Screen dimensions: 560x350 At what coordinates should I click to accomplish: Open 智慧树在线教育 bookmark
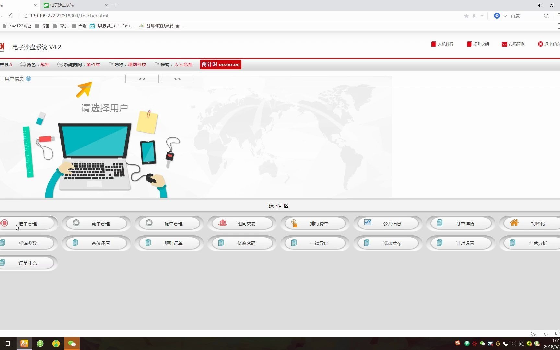click(161, 26)
